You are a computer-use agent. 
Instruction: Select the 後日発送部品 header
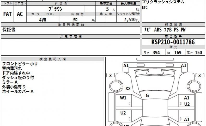(x=71, y=24)
